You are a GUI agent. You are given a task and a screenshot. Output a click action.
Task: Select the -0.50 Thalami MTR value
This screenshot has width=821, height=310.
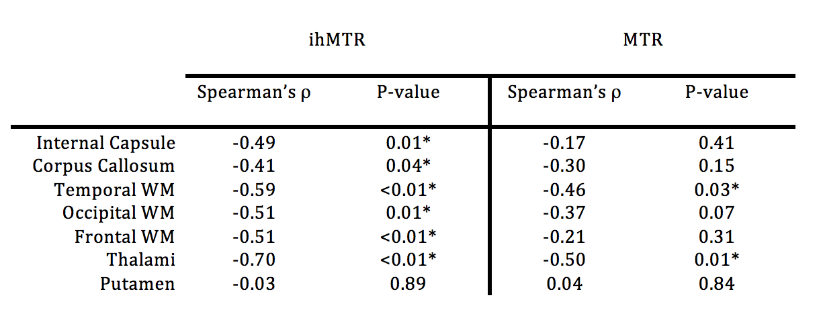[x=564, y=260]
